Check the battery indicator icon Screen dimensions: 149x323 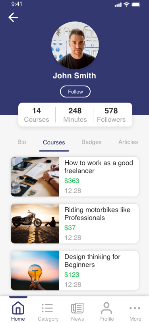pos(136,4)
